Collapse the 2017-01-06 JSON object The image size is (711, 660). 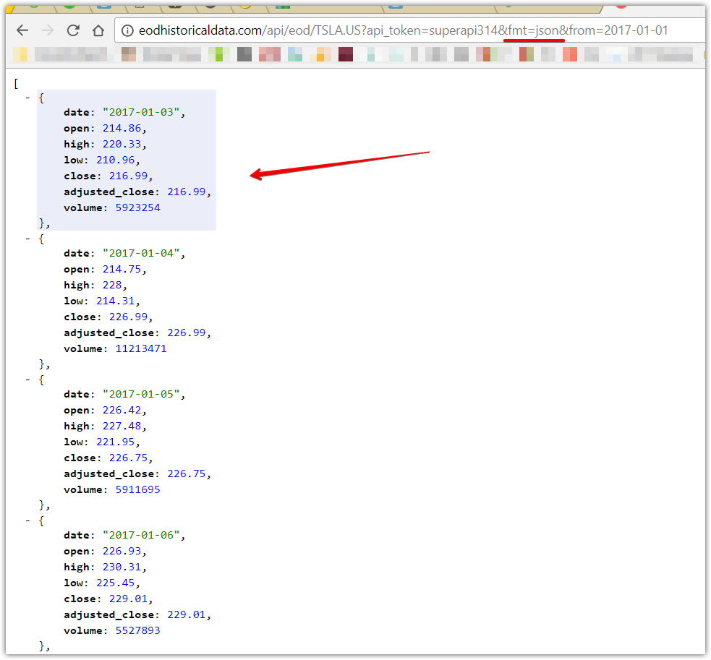[x=27, y=520]
